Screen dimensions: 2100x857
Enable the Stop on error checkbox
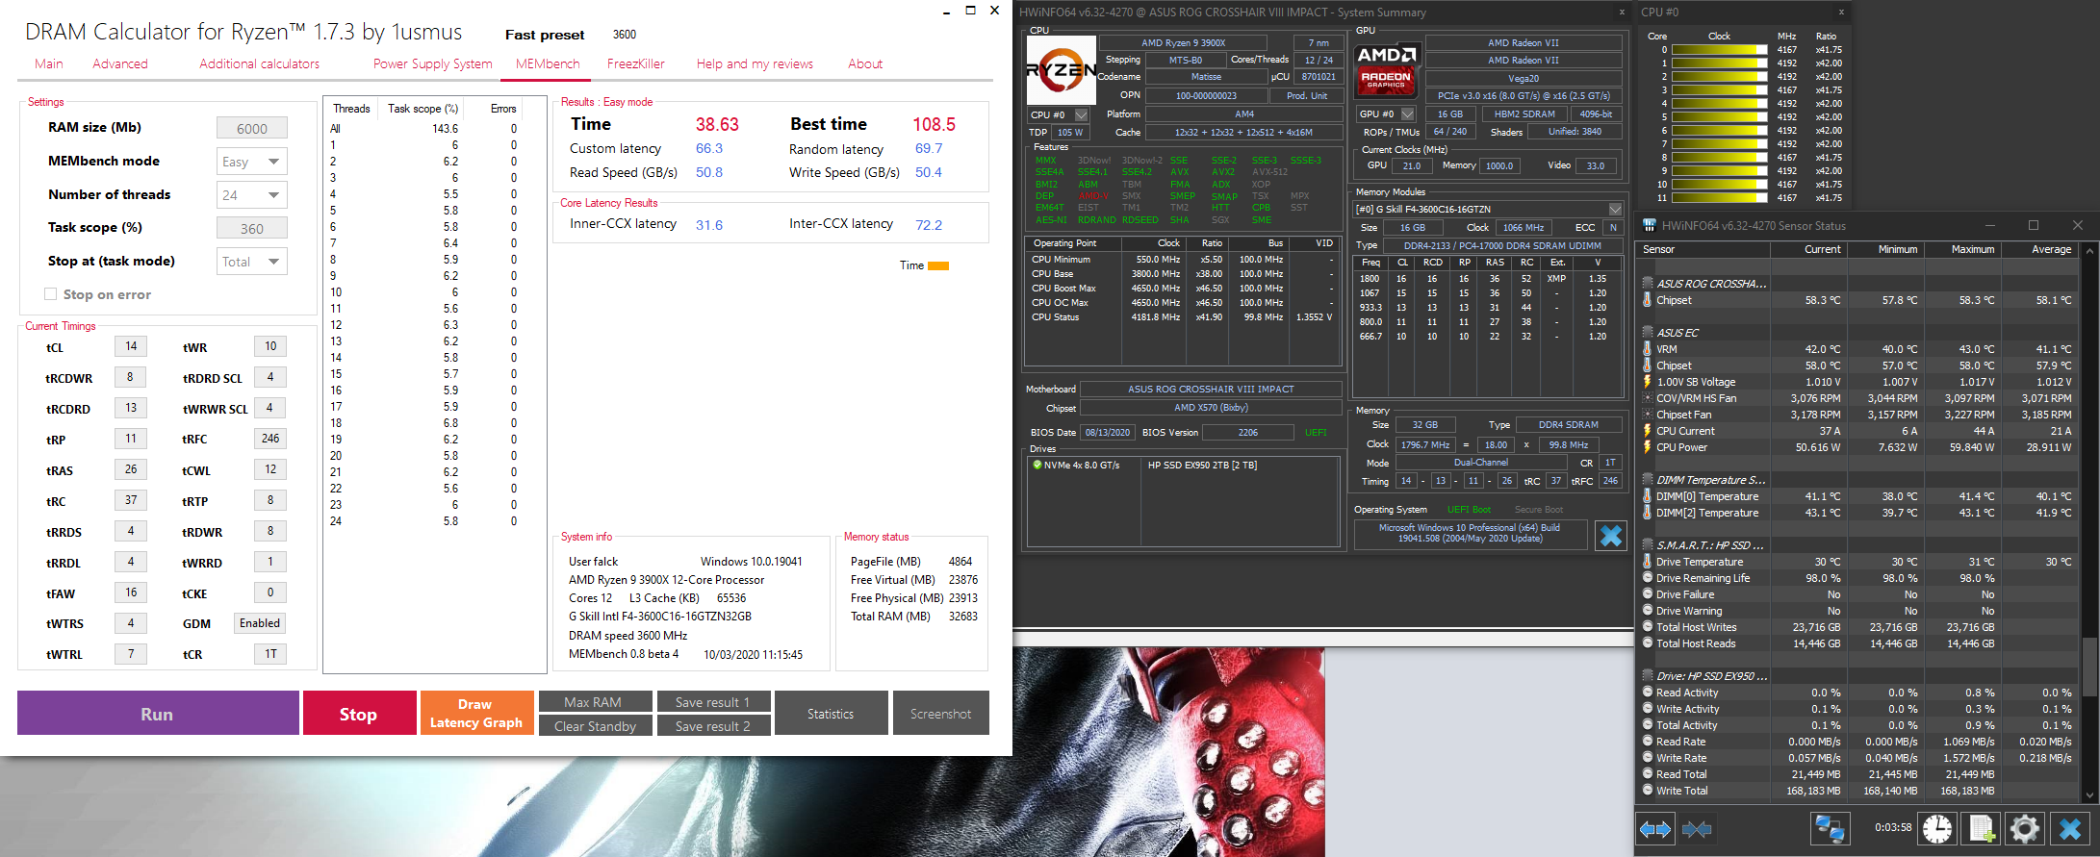tap(50, 294)
